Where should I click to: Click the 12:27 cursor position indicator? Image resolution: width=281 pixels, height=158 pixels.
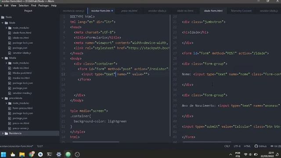[40, 146]
